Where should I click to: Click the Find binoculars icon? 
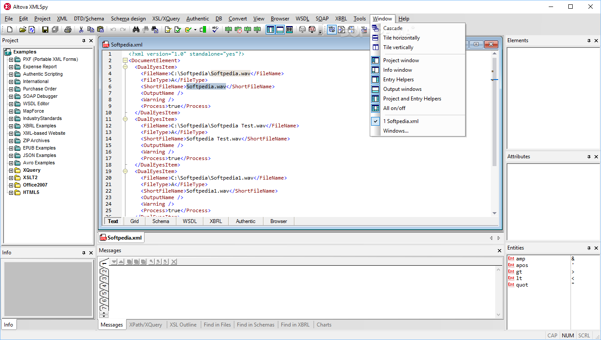(x=136, y=30)
